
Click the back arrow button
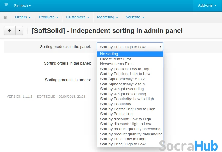(9, 30)
